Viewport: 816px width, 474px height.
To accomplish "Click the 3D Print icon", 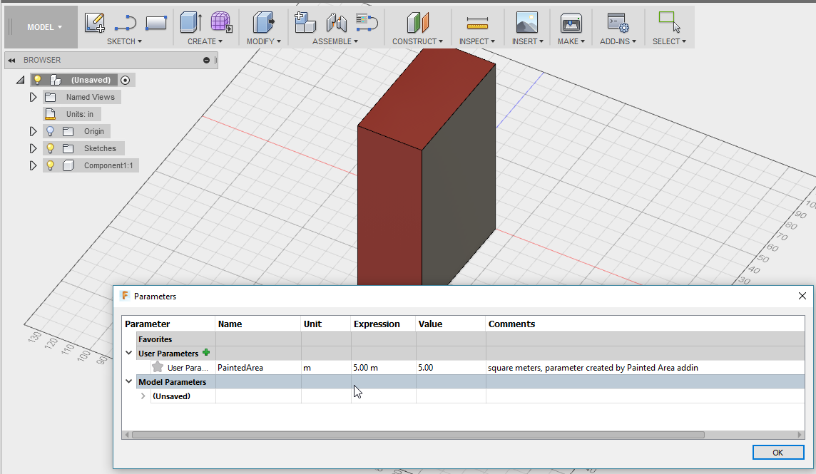I will [571, 23].
